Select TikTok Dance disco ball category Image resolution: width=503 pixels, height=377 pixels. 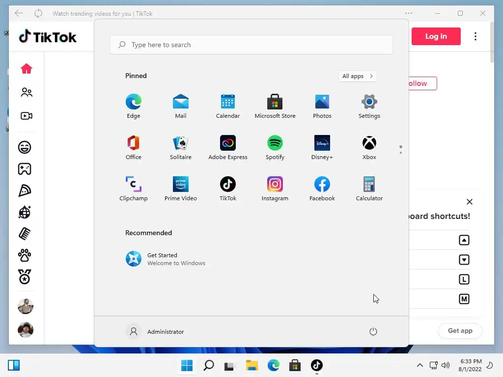point(25,212)
